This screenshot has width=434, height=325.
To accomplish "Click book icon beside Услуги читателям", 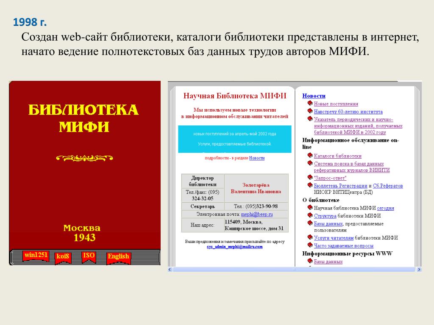I will click(x=310, y=237).
